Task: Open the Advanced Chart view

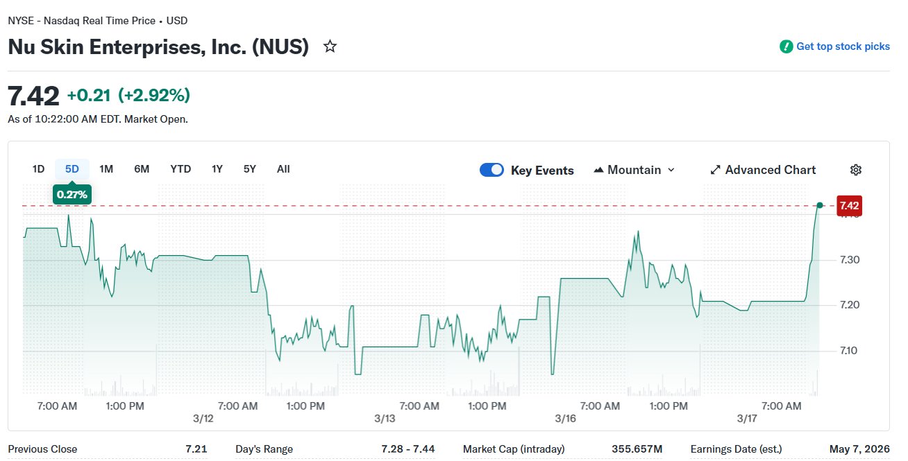Action: [x=770, y=170]
